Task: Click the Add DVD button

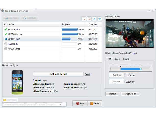Action: (x=30, y=18)
